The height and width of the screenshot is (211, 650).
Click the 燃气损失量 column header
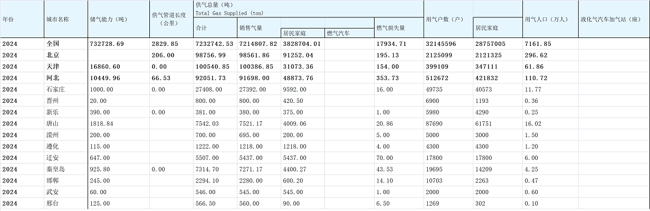pyautogui.click(x=390, y=27)
